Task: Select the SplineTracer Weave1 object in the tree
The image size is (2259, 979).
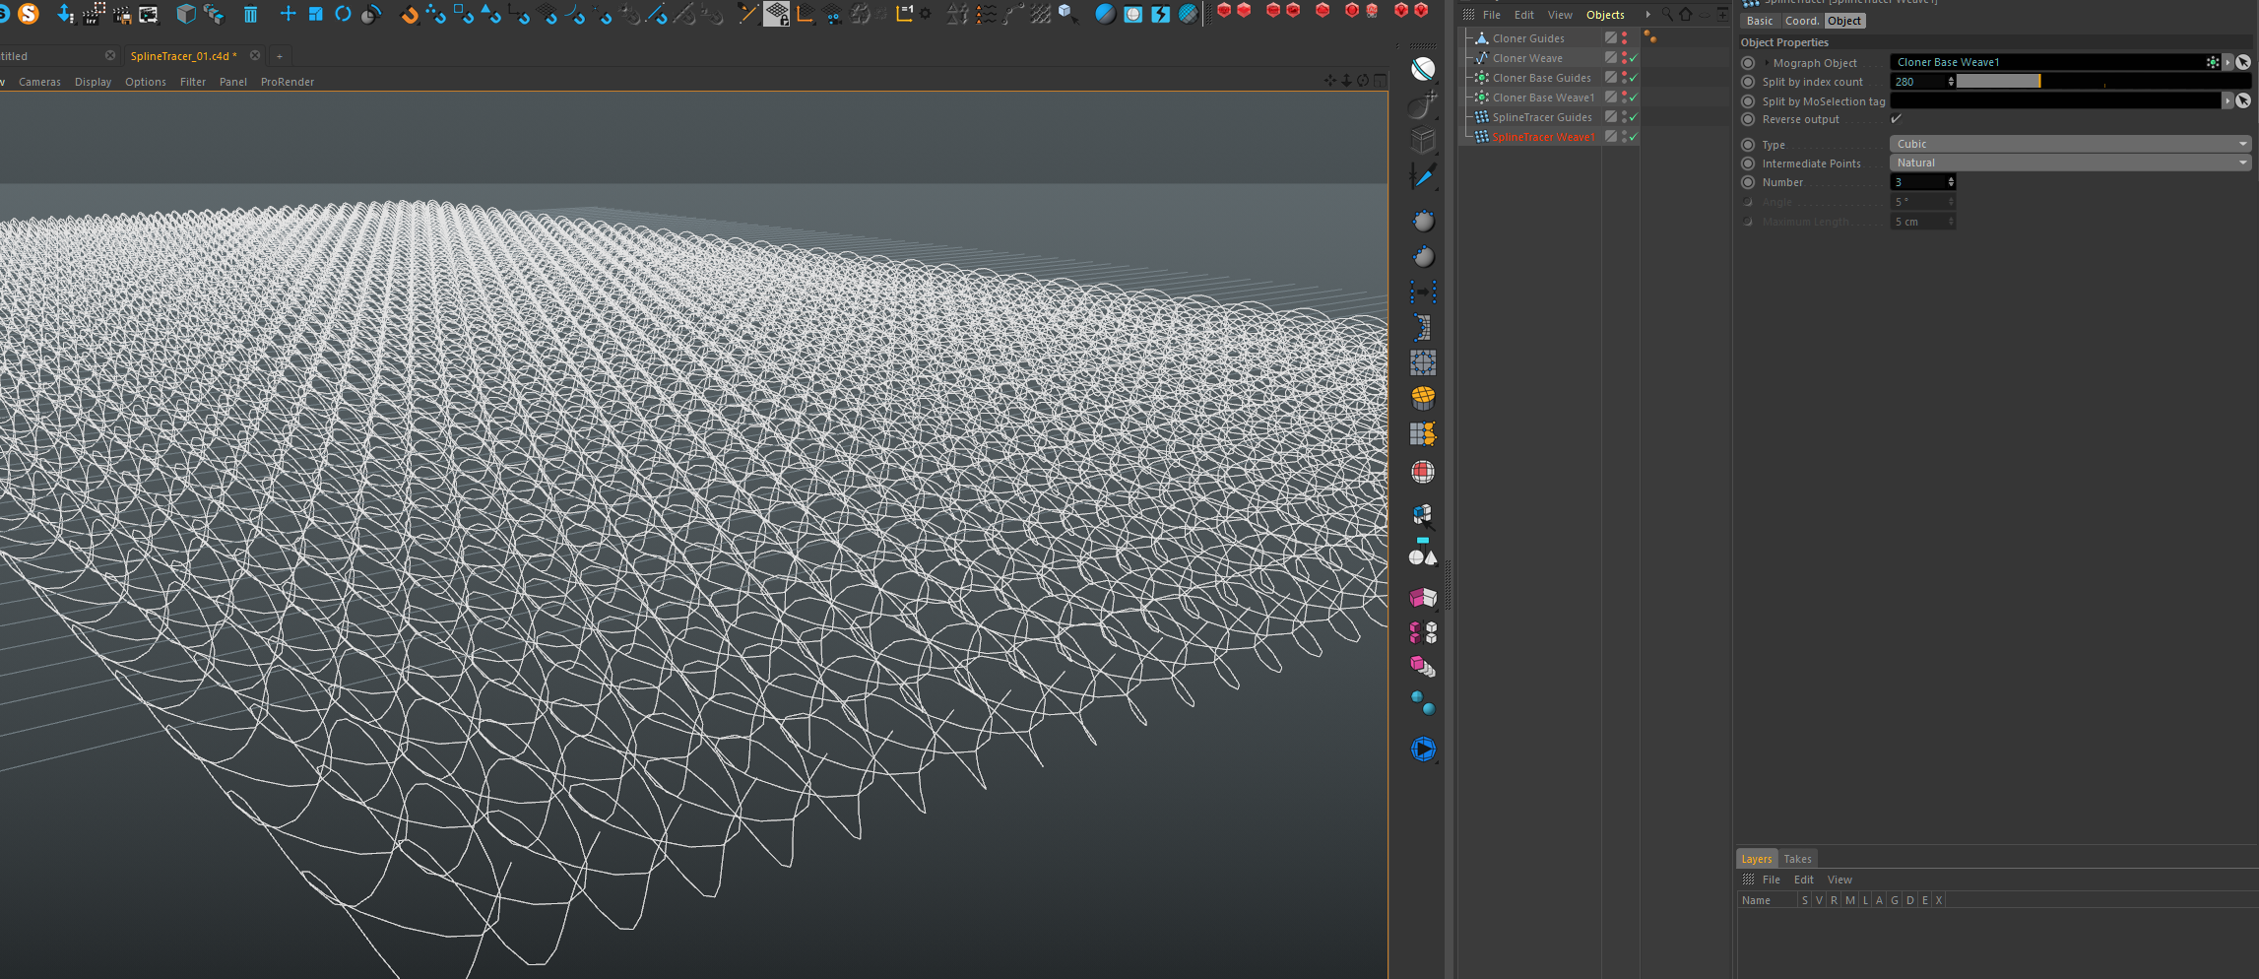Action: 1543,137
